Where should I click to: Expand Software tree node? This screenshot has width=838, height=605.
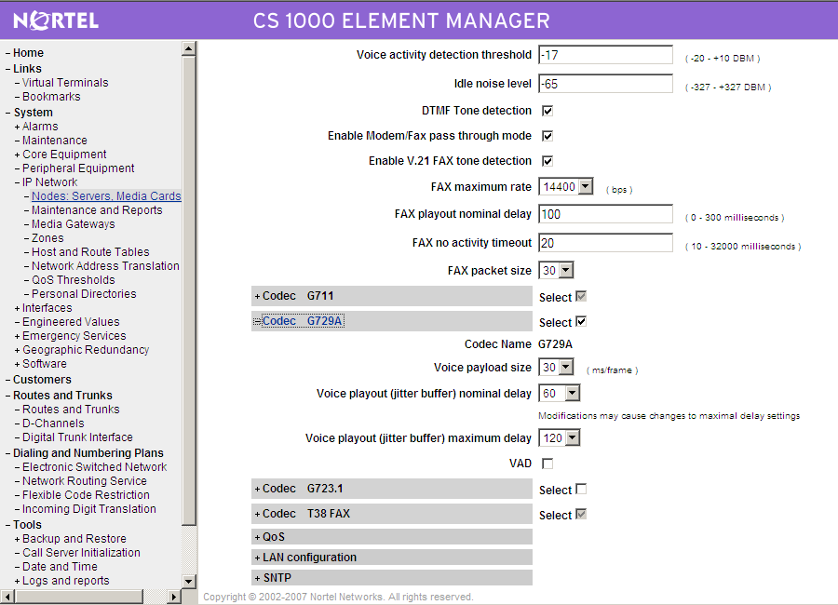pos(18,364)
